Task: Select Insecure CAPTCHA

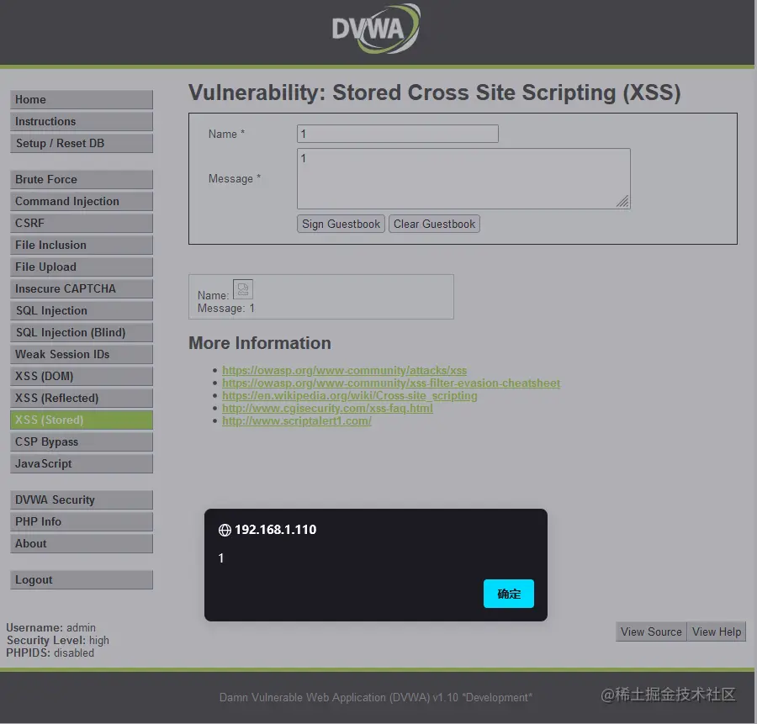Action: (82, 288)
